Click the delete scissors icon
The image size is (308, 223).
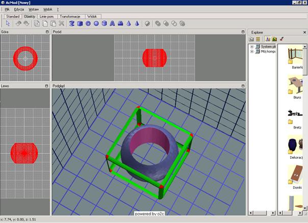pyautogui.click(x=62, y=23)
